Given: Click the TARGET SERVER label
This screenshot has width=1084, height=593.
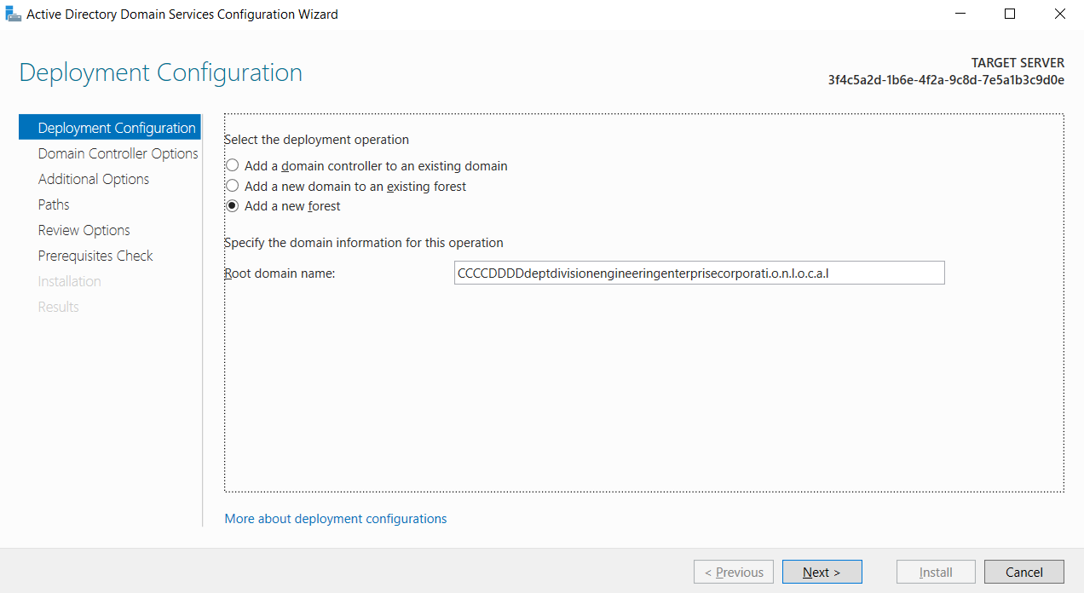Looking at the screenshot, I should [x=1018, y=63].
